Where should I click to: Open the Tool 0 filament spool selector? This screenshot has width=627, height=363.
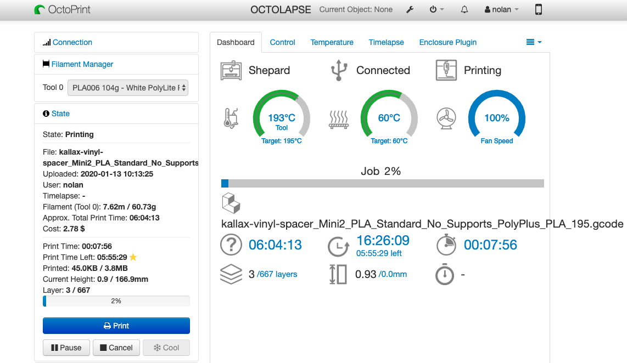pos(128,87)
